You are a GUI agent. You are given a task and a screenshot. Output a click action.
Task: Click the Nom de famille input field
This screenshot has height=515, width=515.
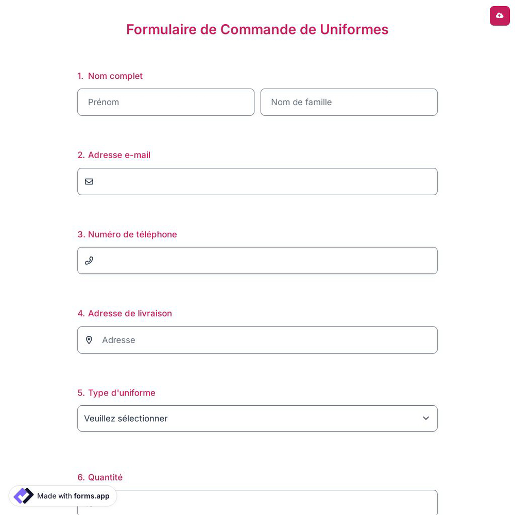[x=349, y=102]
